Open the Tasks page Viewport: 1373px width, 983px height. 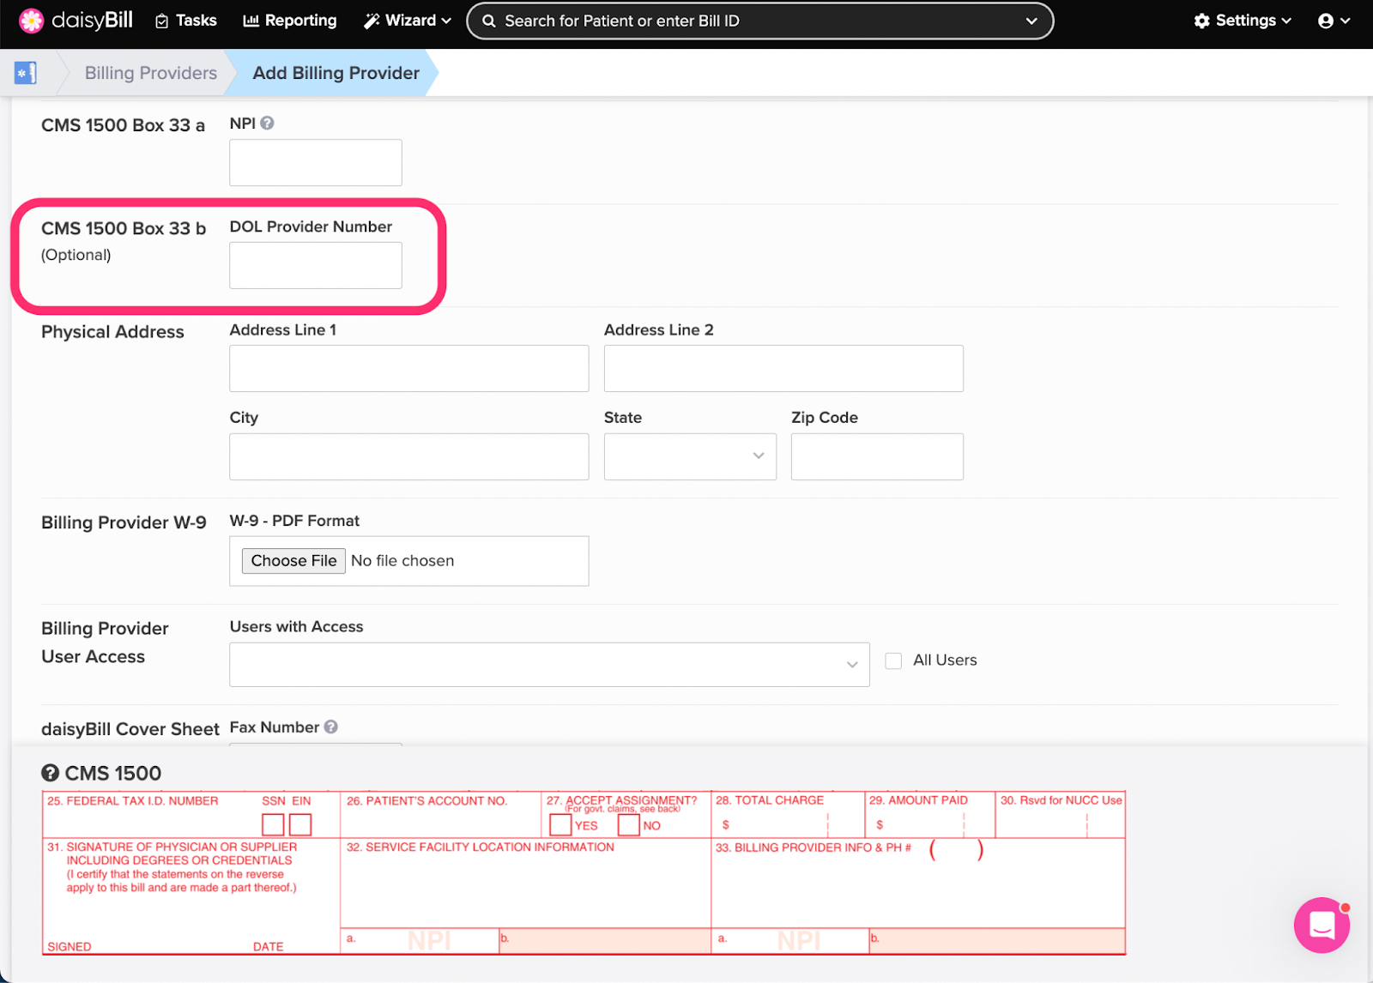185,21
